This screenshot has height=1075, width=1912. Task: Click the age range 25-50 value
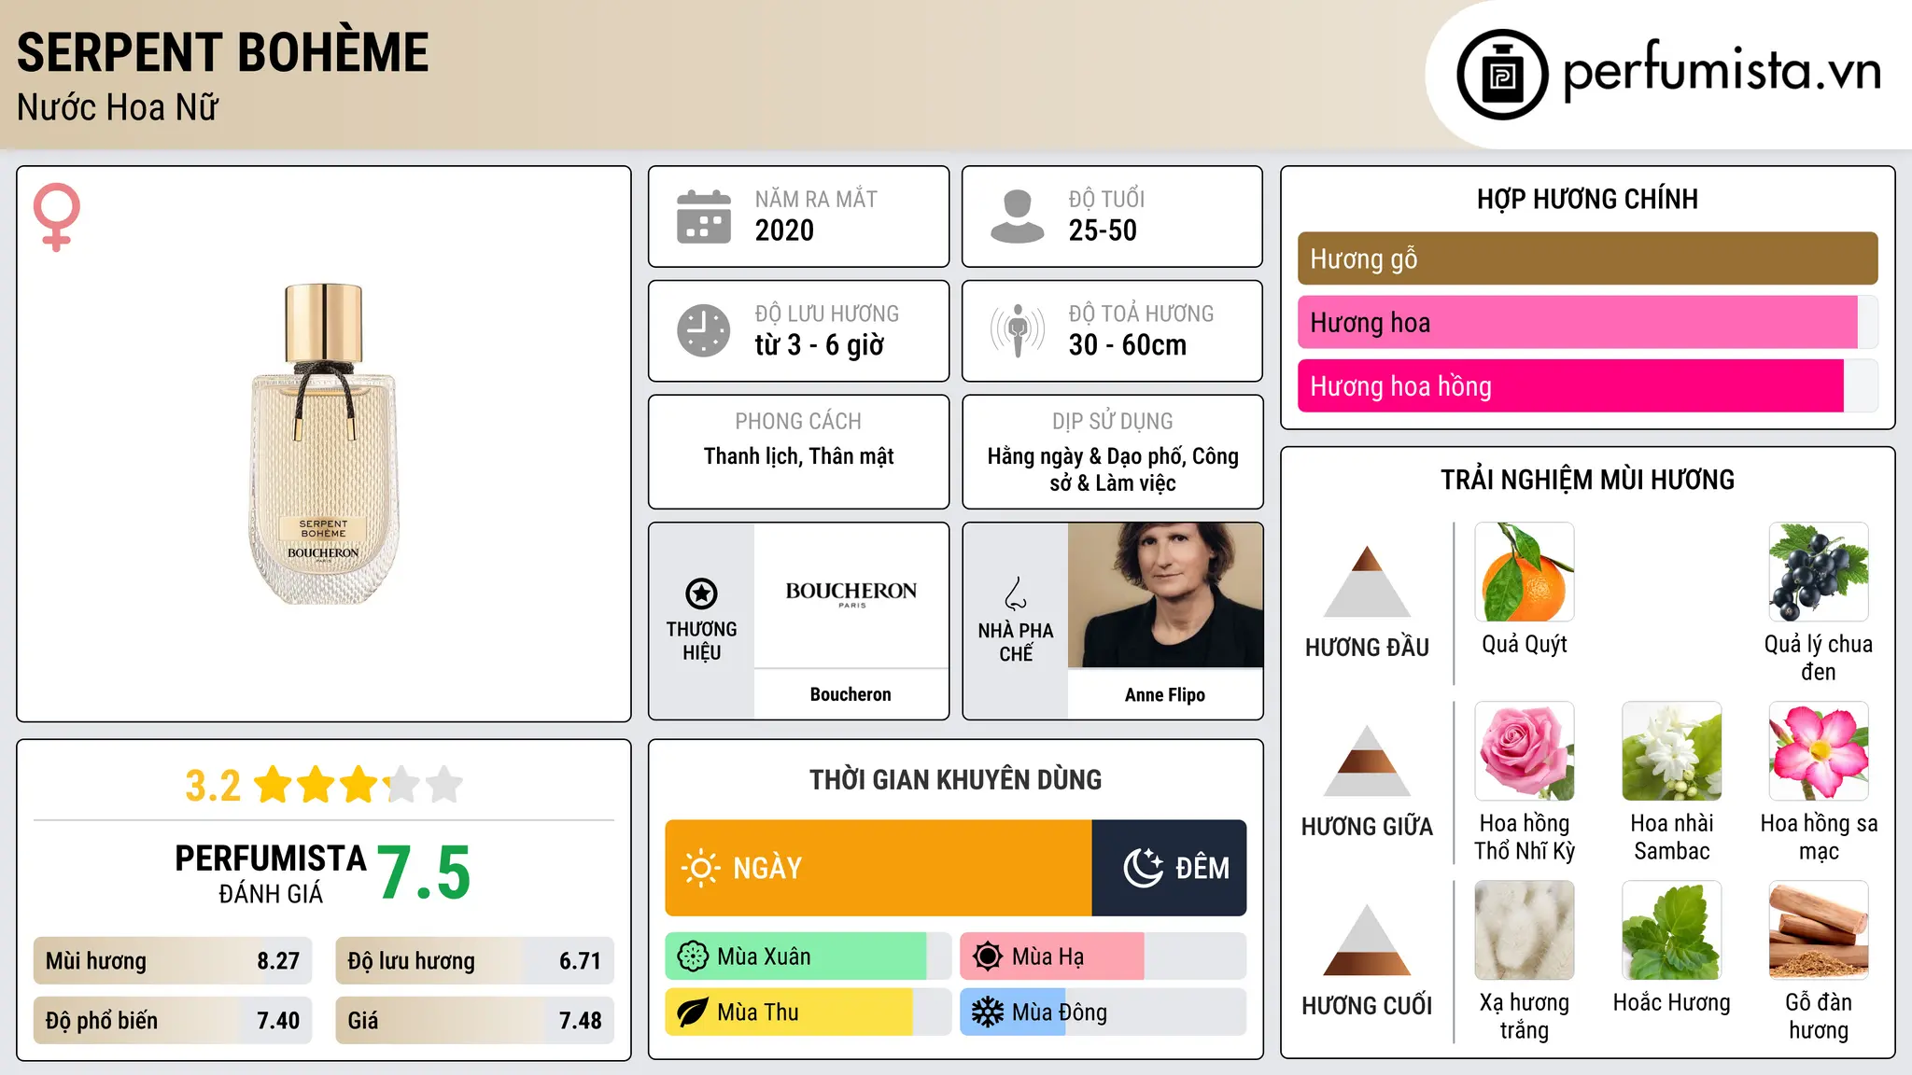point(1103,230)
